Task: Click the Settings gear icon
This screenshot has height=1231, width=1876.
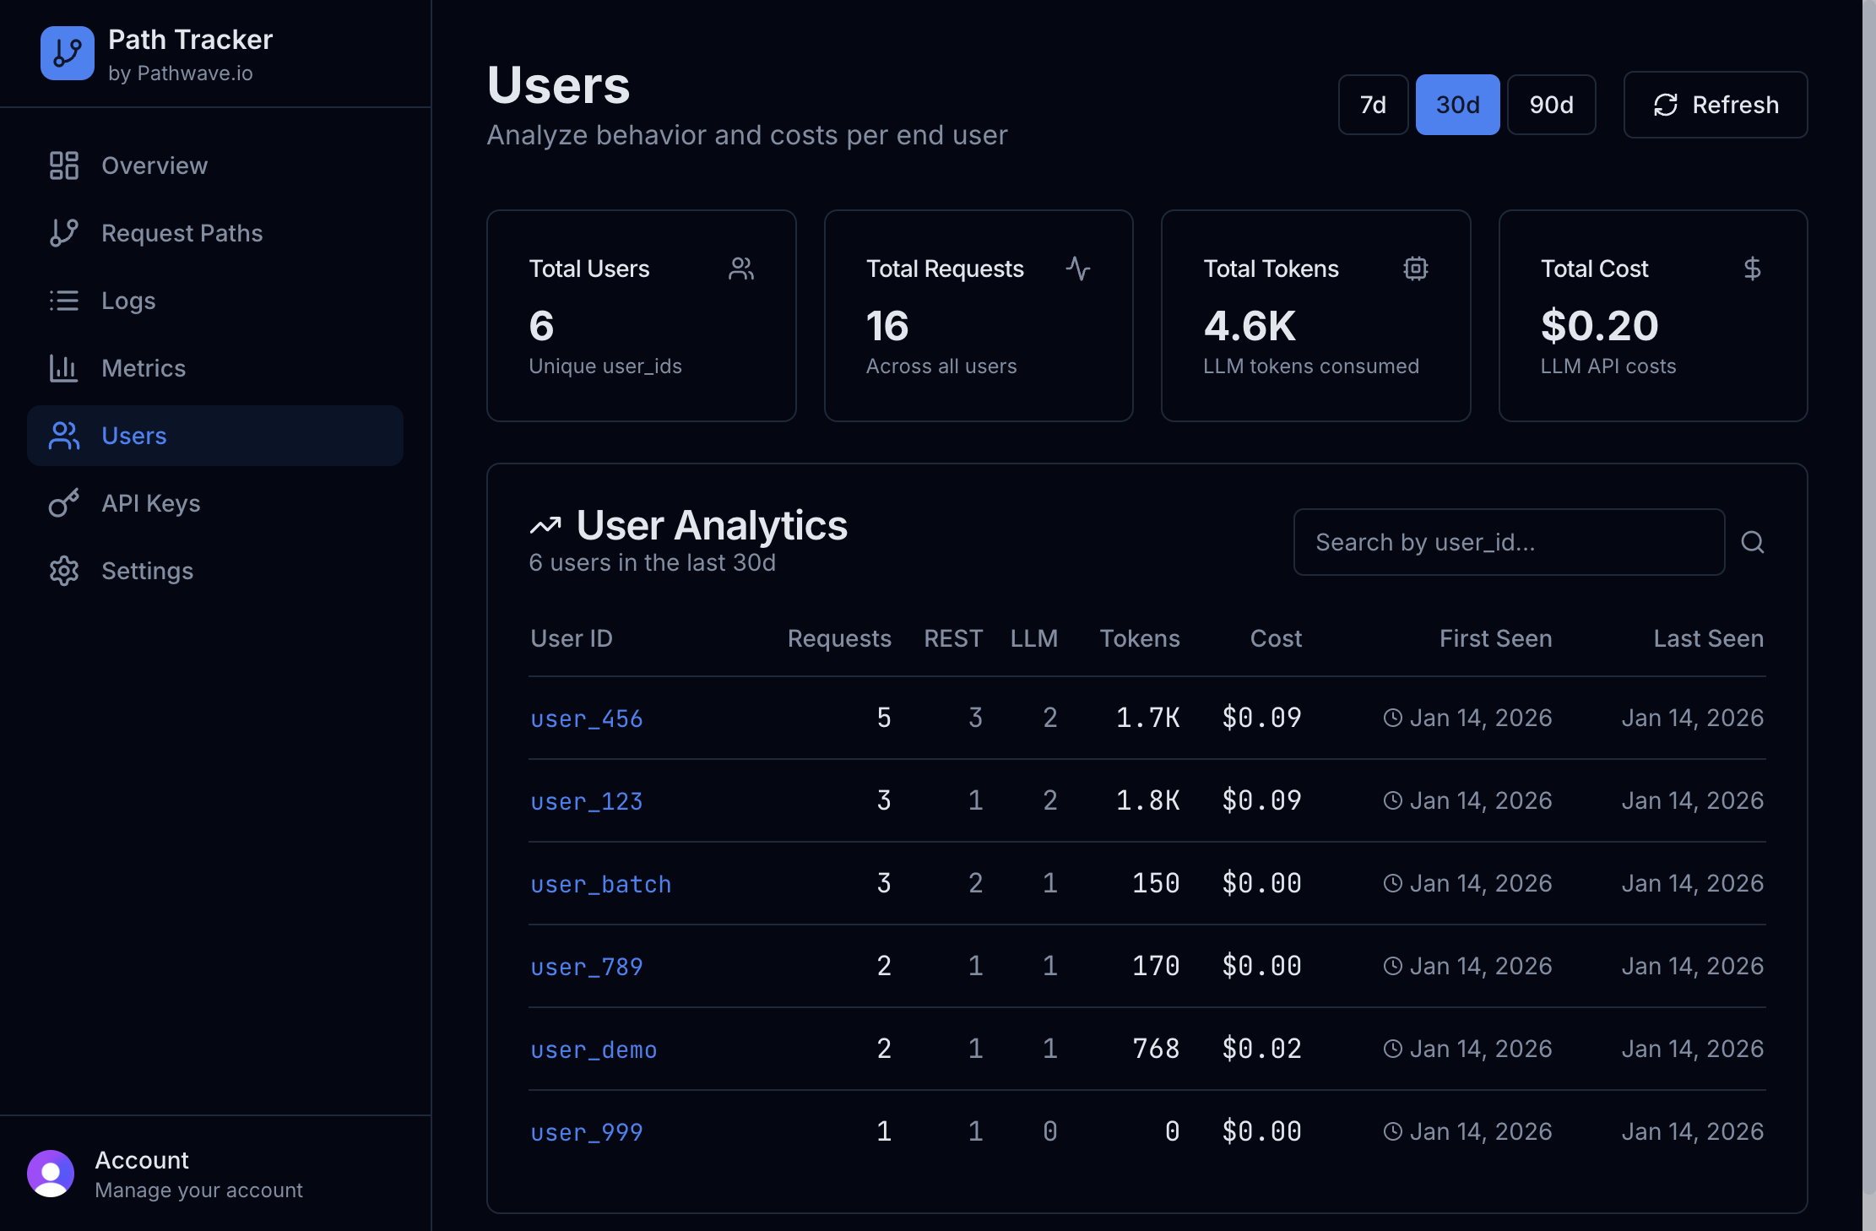Action: [64, 571]
